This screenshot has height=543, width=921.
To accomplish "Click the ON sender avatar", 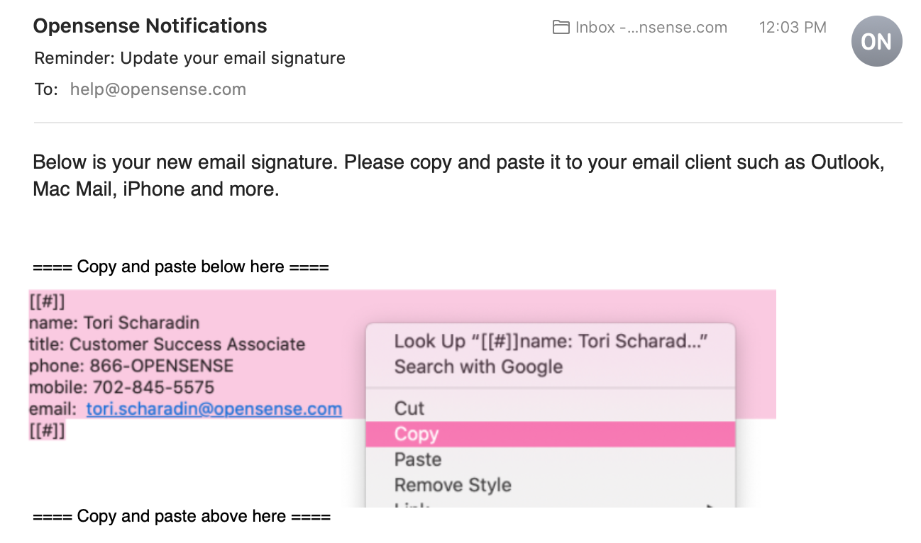I will [x=876, y=41].
